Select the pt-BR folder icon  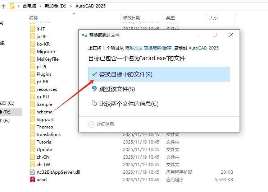[32, 81]
